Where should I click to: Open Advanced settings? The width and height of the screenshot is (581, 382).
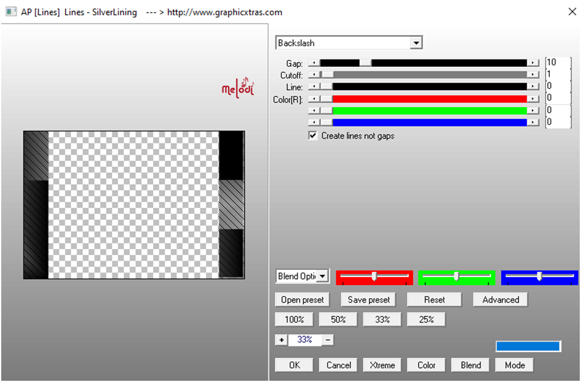(501, 300)
